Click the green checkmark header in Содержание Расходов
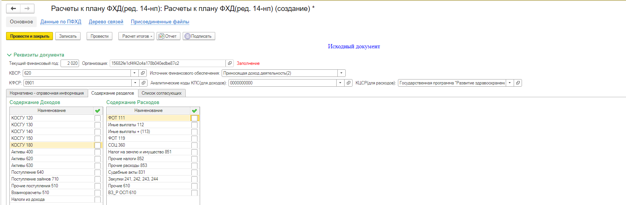 (194, 111)
